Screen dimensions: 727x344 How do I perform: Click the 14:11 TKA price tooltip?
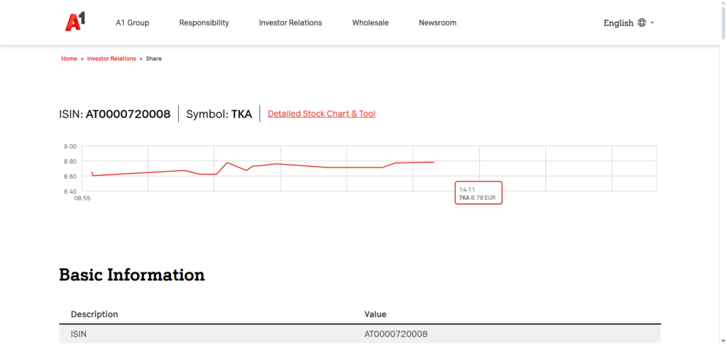479,194
